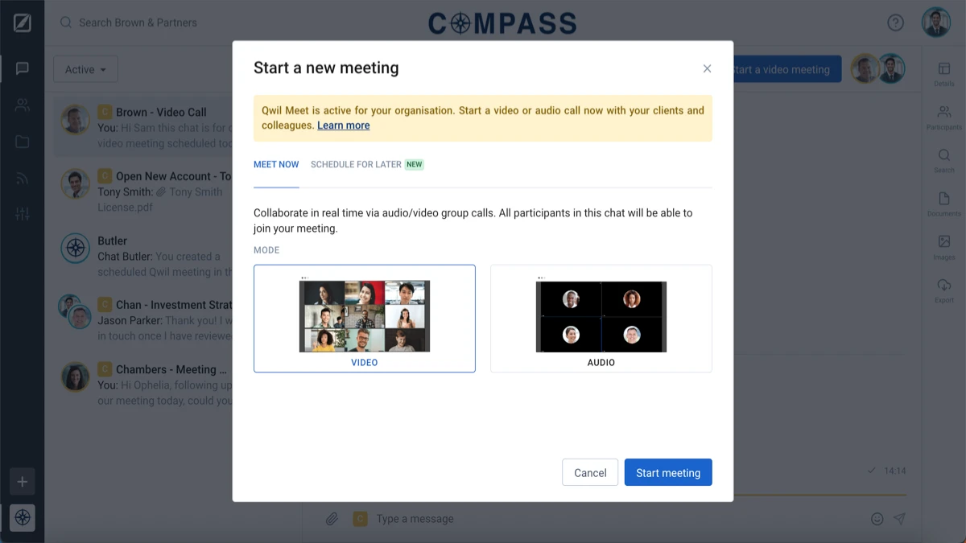Open the Open New Account chat
966x543 pixels.
click(x=142, y=191)
